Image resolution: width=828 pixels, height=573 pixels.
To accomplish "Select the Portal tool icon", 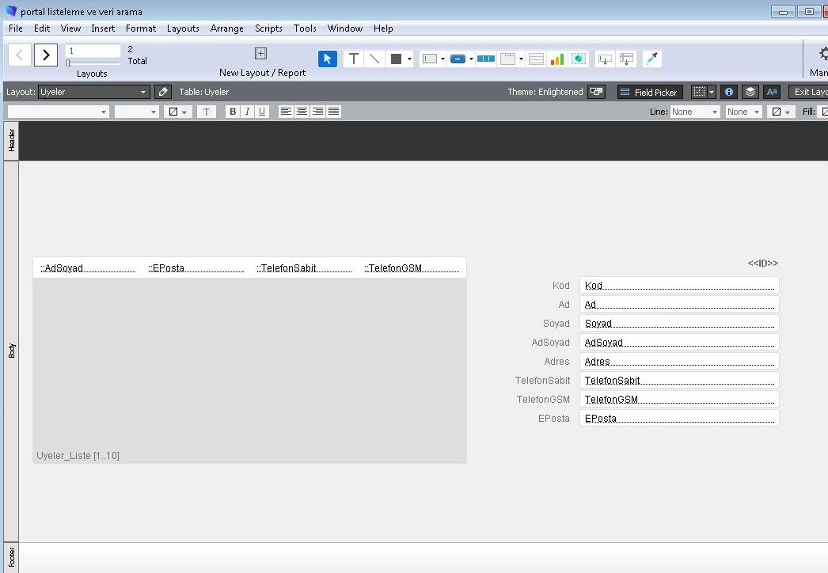I will click(536, 59).
